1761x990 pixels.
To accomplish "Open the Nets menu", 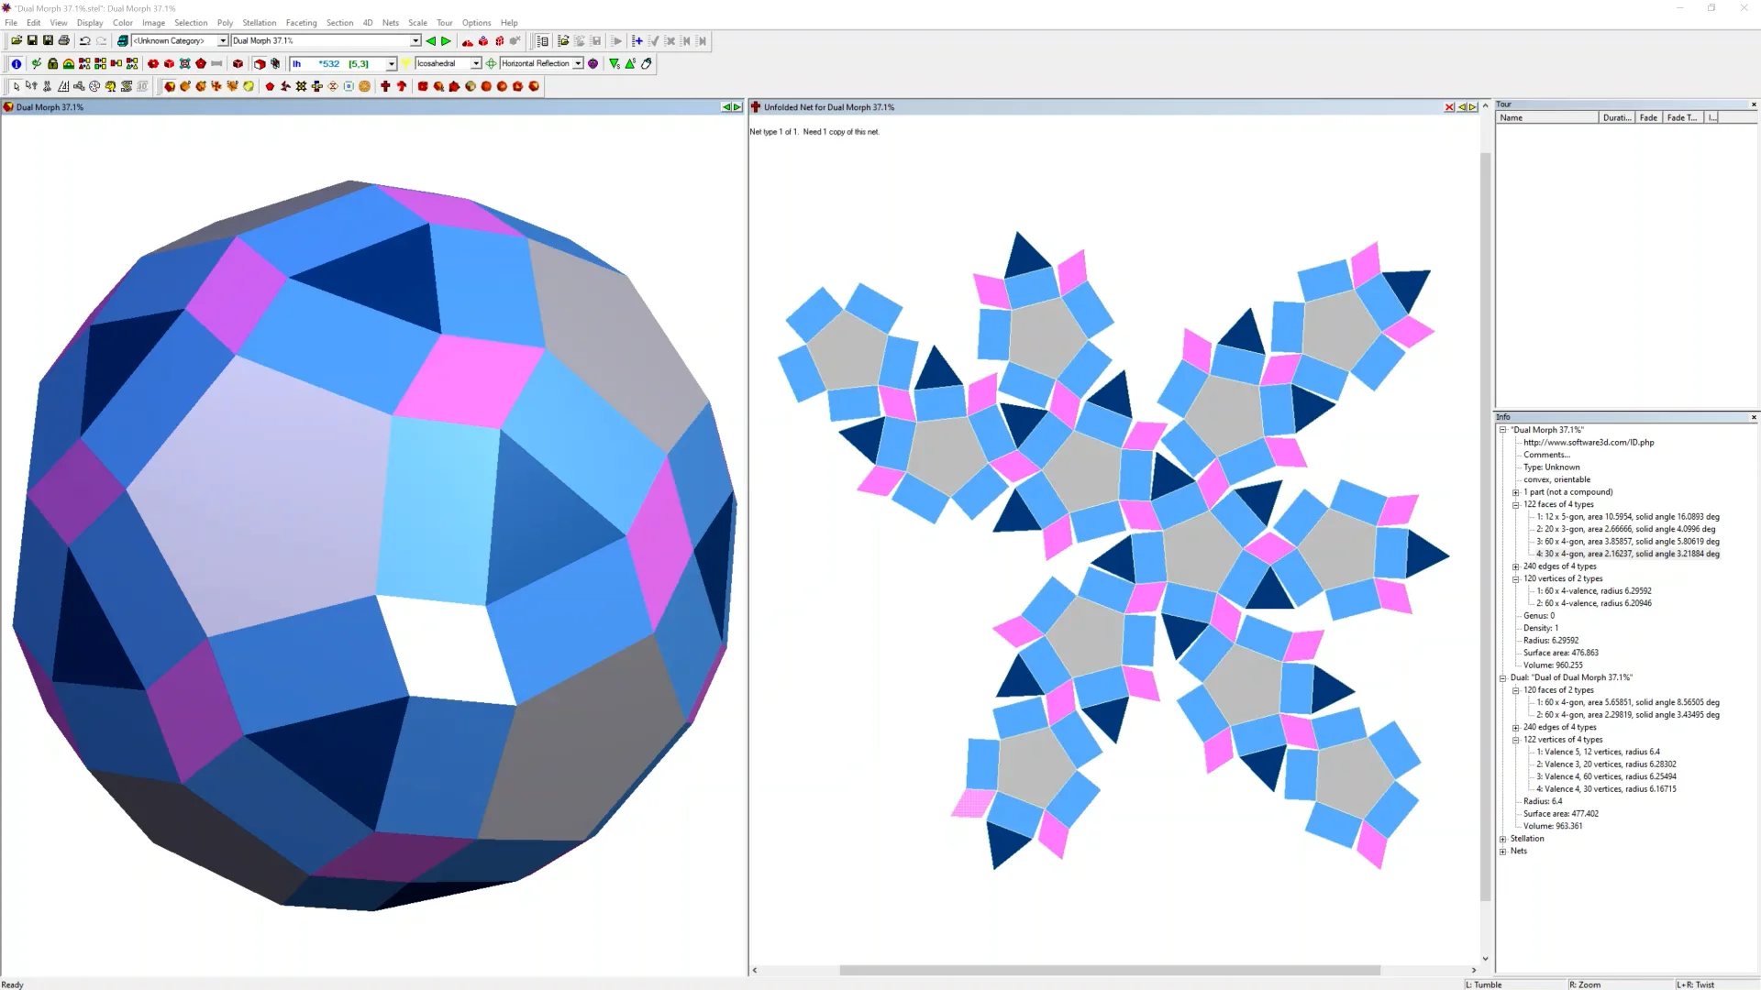I will click(390, 23).
